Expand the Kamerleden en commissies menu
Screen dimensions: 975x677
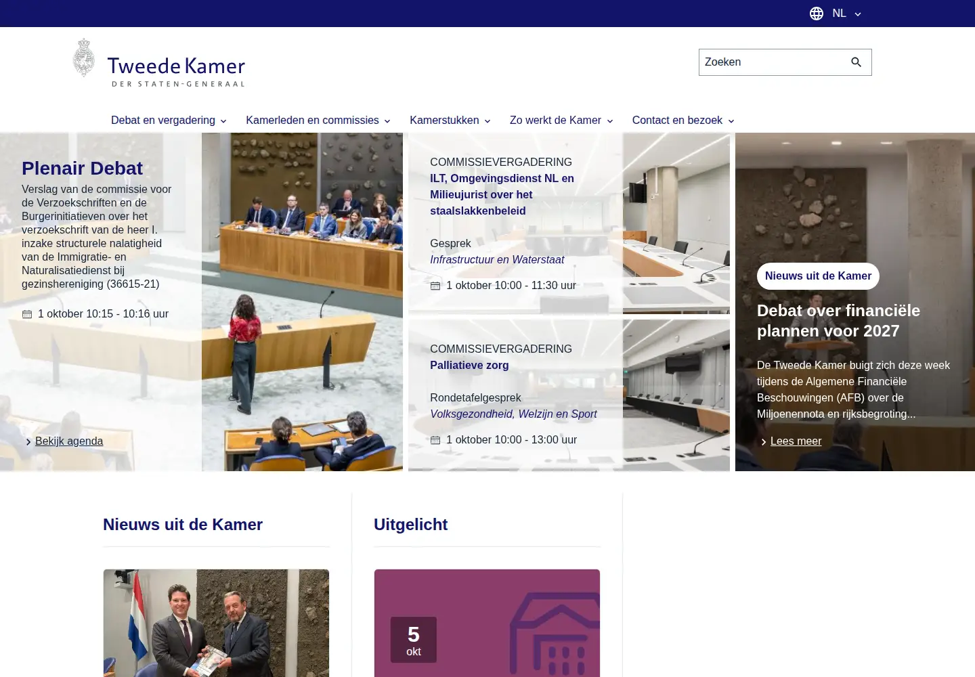pyautogui.click(x=318, y=121)
